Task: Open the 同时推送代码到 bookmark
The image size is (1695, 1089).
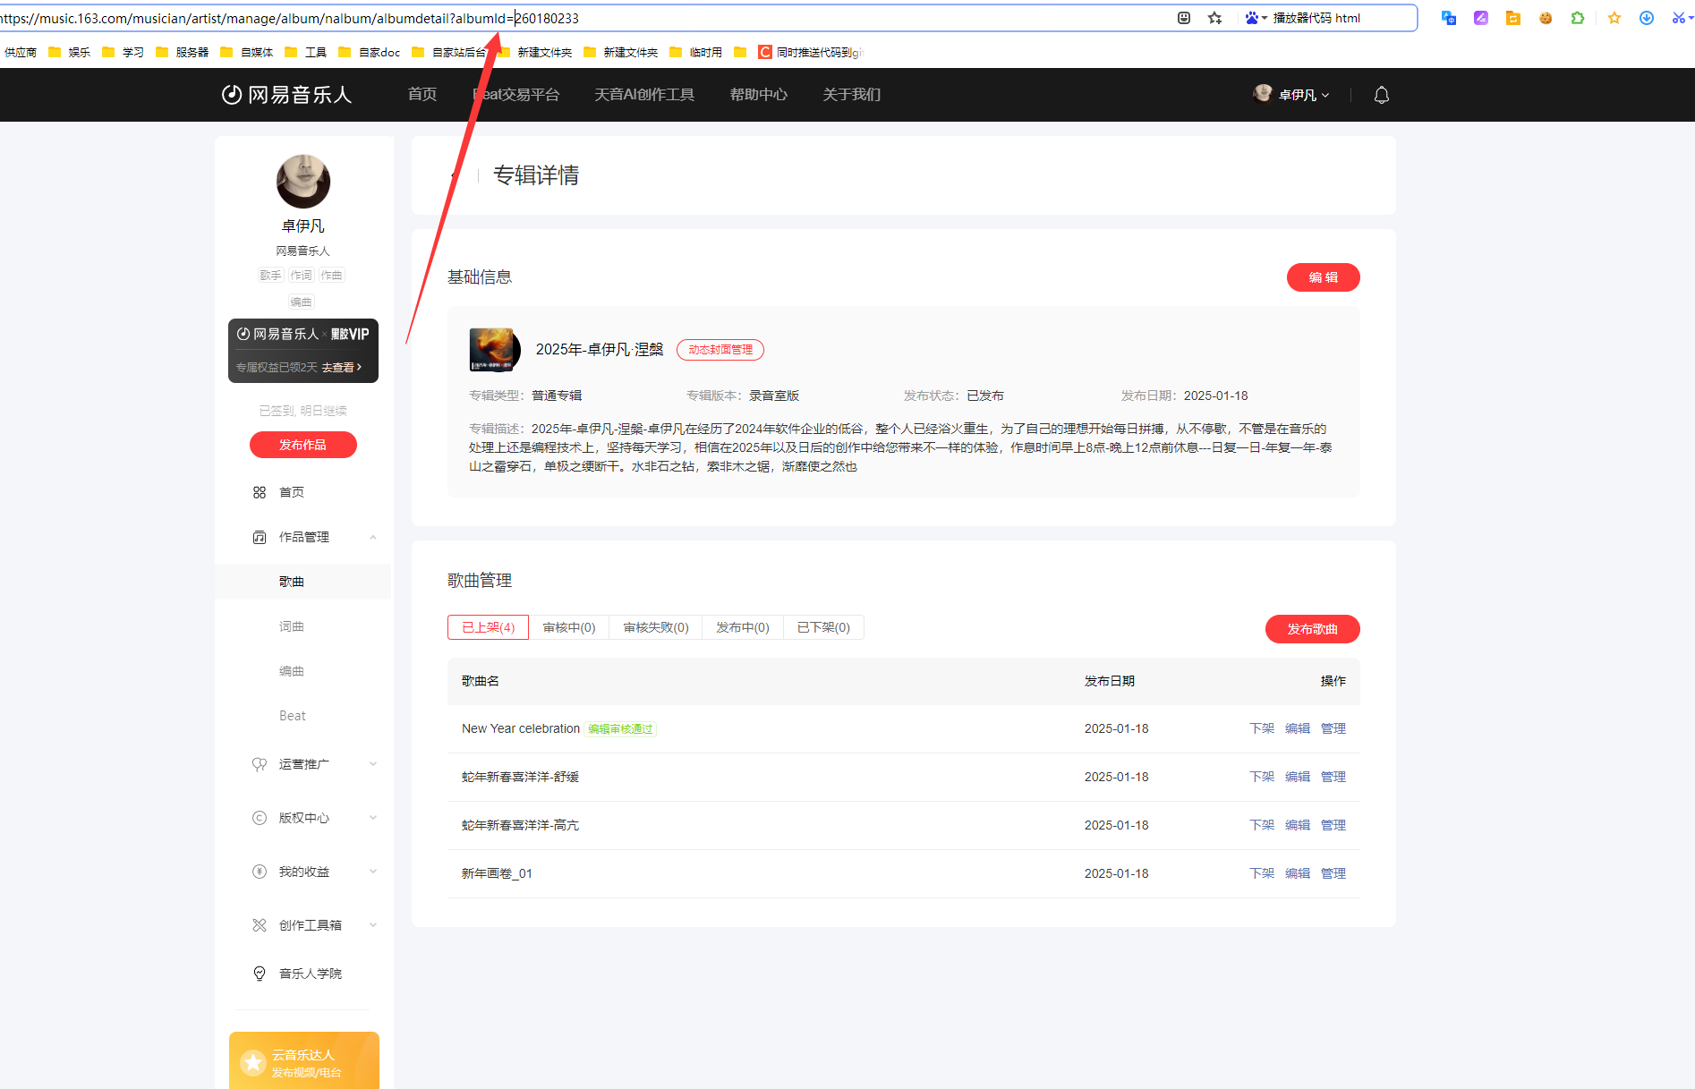Action: [x=811, y=52]
